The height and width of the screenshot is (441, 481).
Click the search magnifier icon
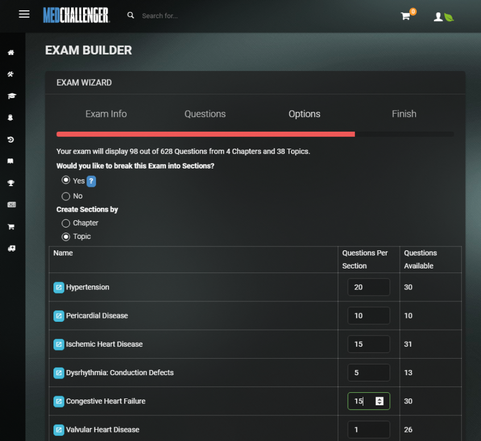pyautogui.click(x=131, y=15)
